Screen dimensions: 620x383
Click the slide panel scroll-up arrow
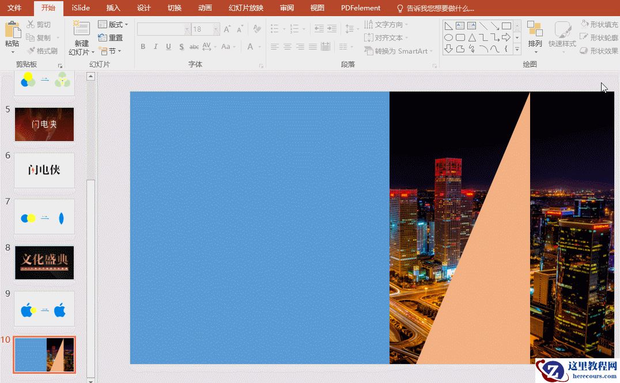(90, 76)
